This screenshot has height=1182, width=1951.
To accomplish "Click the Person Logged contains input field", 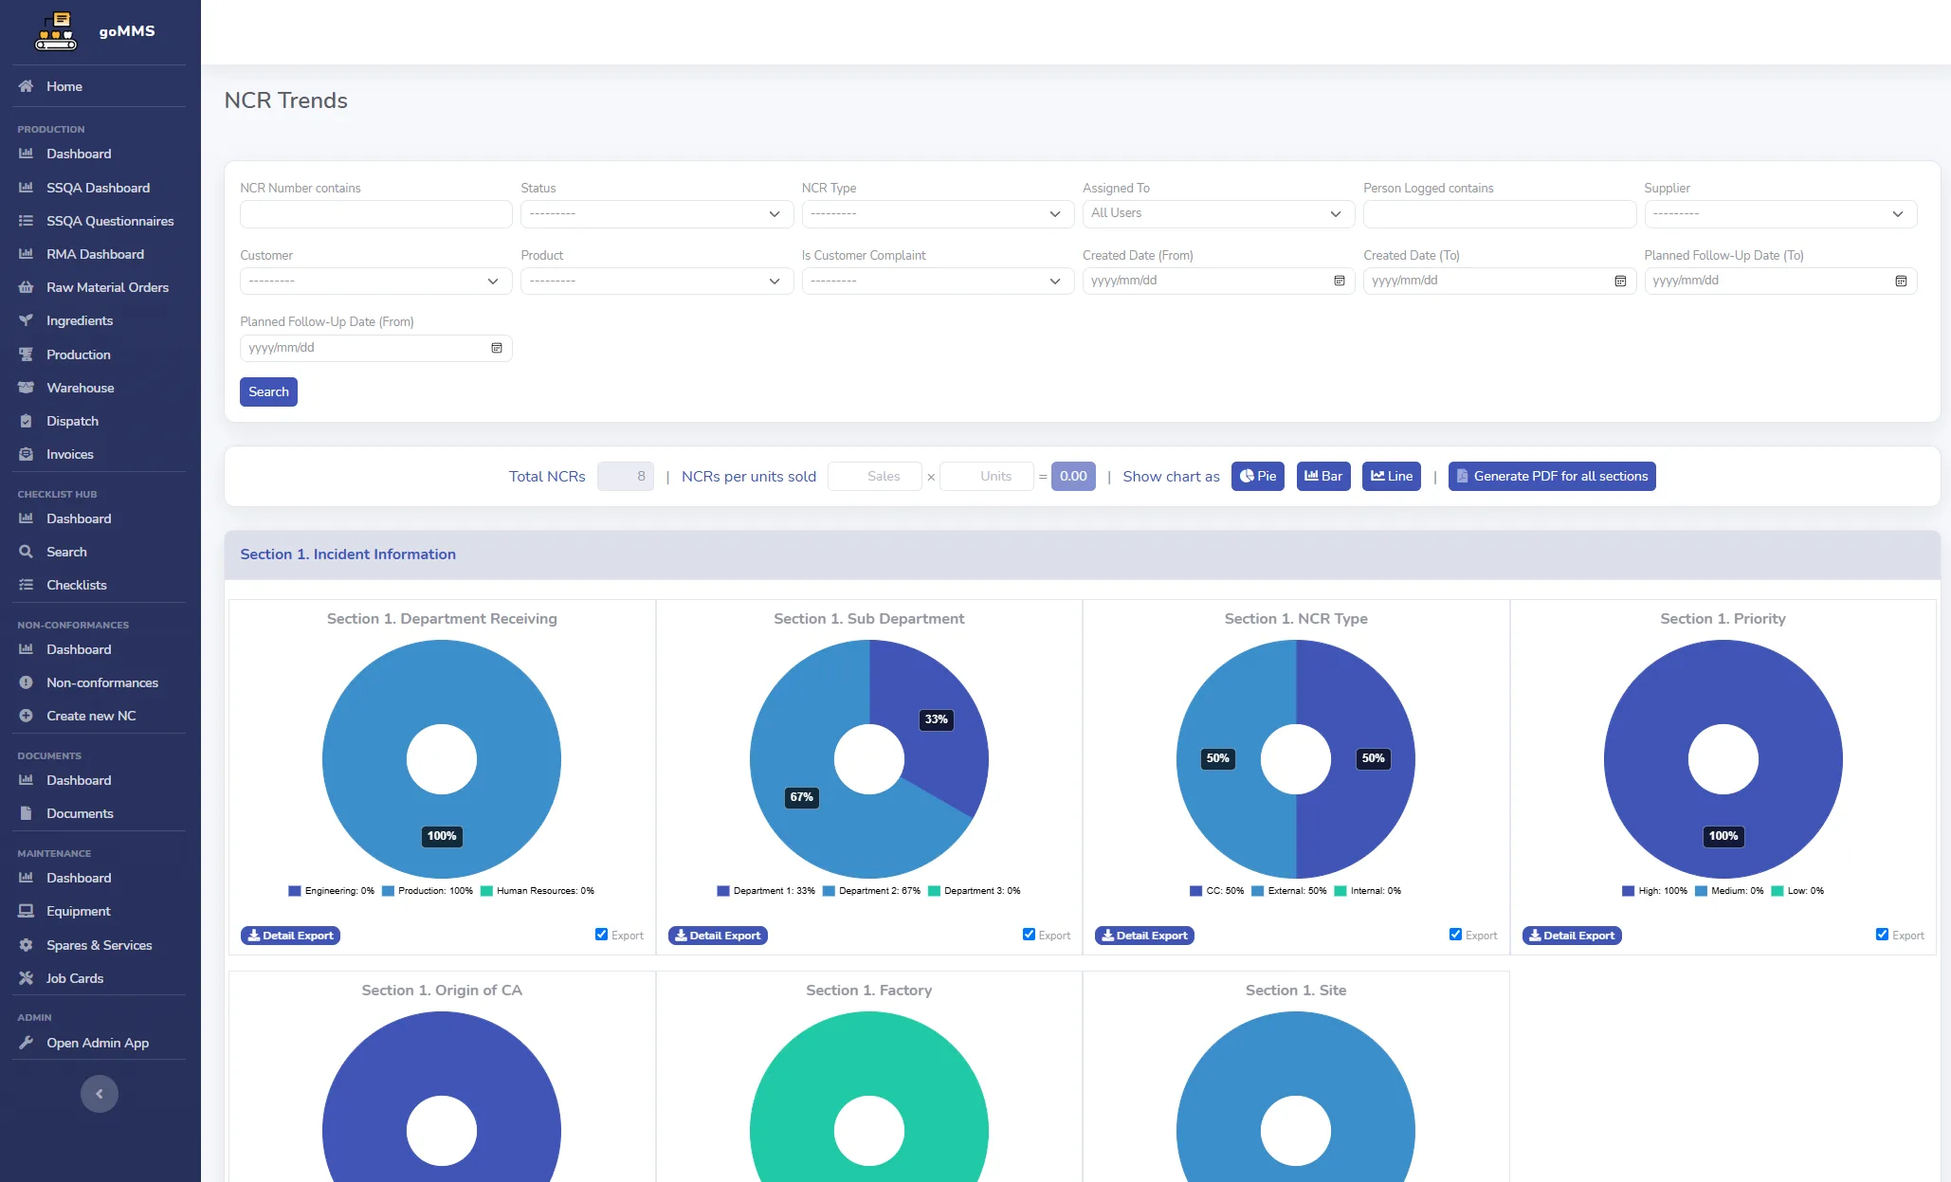I will (1500, 214).
